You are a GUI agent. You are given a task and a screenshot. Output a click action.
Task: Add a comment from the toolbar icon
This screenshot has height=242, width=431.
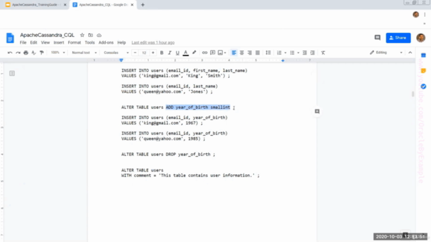coord(213,52)
